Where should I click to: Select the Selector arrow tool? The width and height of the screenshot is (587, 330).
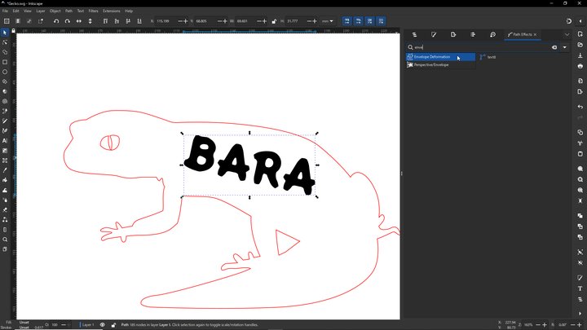[5, 33]
